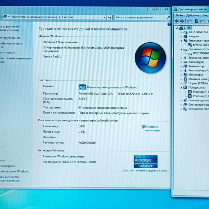Select the WDC WD160 disk drive
The width and height of the screenshot is (209, 209).
[x=201, y=53]
